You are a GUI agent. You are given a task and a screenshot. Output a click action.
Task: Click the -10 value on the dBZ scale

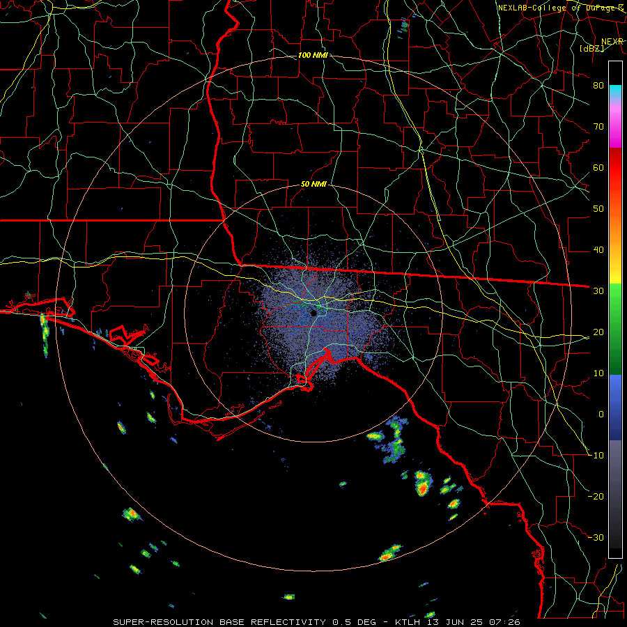coord(596,456)
